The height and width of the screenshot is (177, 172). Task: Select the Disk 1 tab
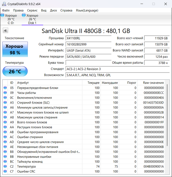coord(32,19)
